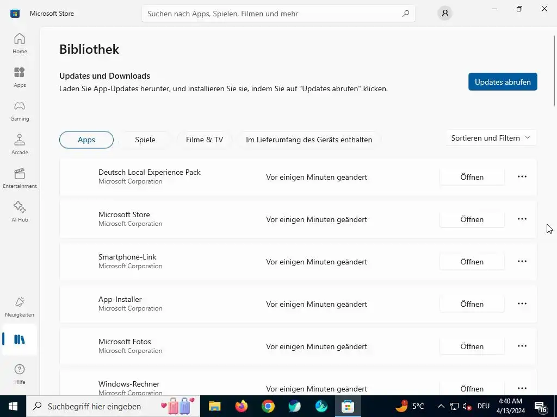Open the Gaming section in the sidebar
The height and width of the screenshot is (417, 557).
pyautogui.click(x=20, y=111)
